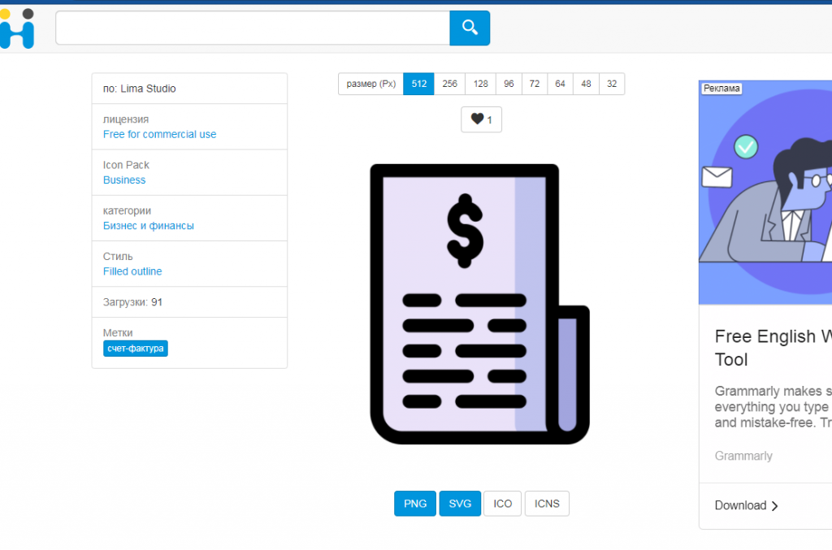The image size is (832, 550).
Task: Like the icon with heart button
Action: coord(481,119)
